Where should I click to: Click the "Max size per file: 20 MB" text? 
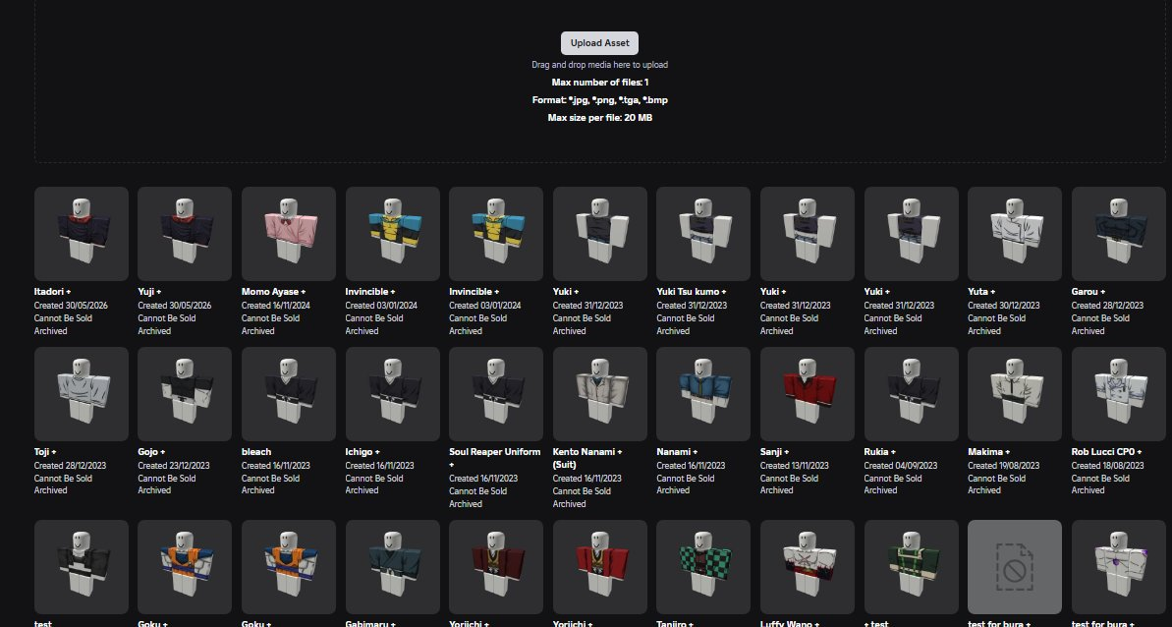(599, 118)
